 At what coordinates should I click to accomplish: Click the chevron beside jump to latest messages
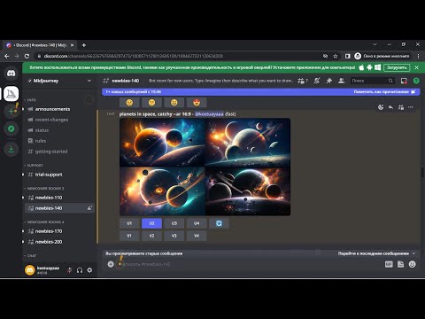(x=414, y=253)
